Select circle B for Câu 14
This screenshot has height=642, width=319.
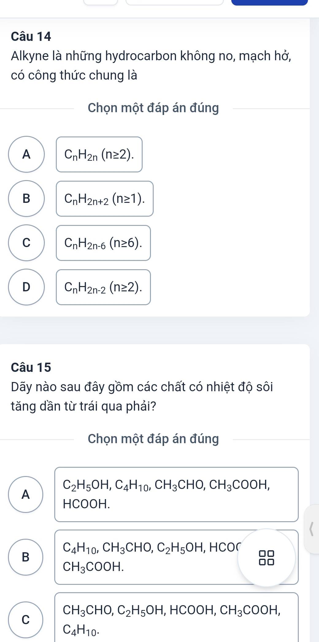(x=27, y=199)
